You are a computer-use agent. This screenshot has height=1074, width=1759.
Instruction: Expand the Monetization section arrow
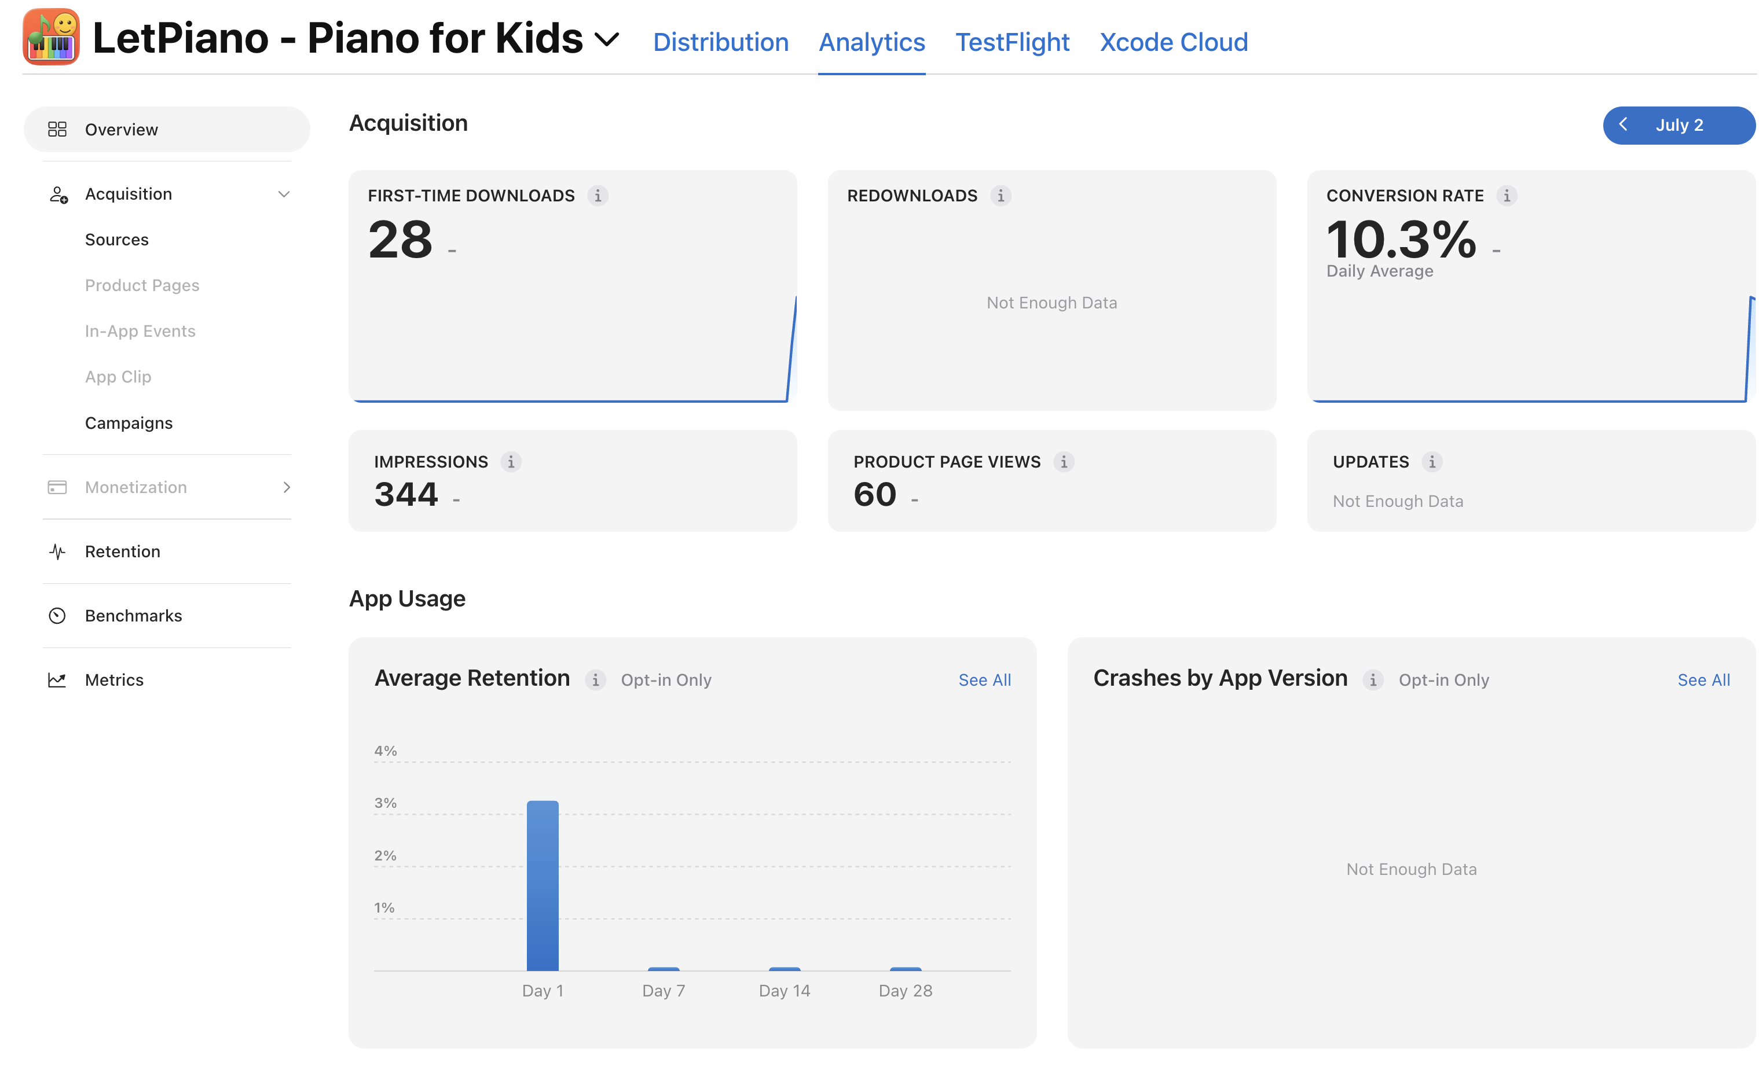pyautogui.click(x=286, y=487)
